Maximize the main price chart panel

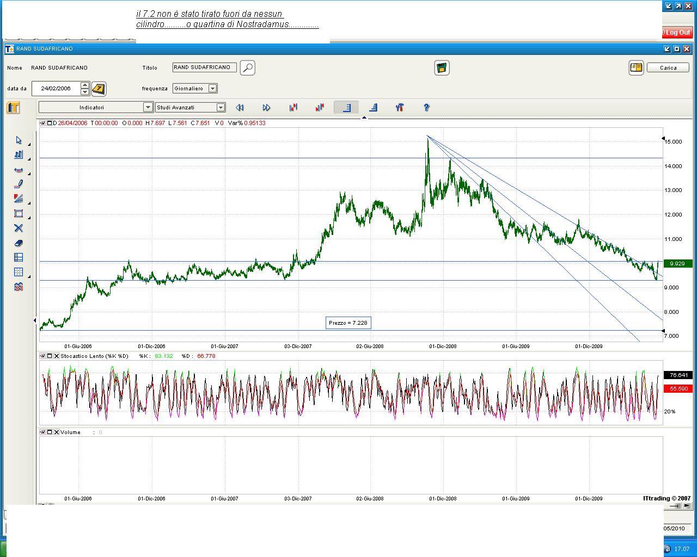click(x=49, y=123)
